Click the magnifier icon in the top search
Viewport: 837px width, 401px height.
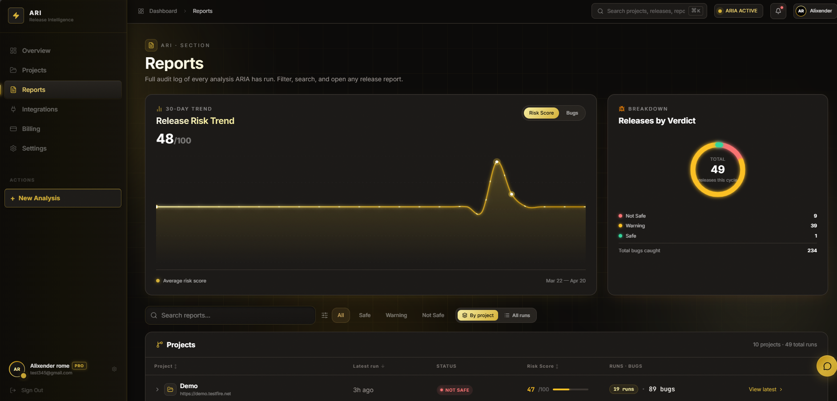pyautogui.click(x=600, y=11)
